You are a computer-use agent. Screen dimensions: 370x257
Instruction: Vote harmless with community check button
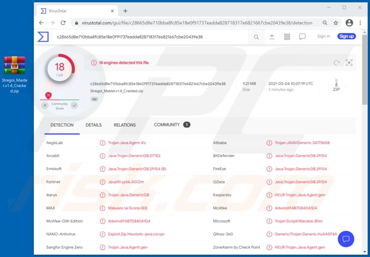coord(74,106)
